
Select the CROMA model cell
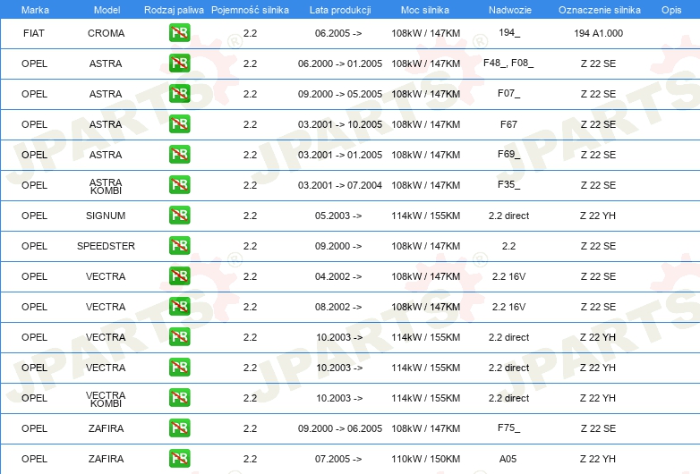pos(106,33)
